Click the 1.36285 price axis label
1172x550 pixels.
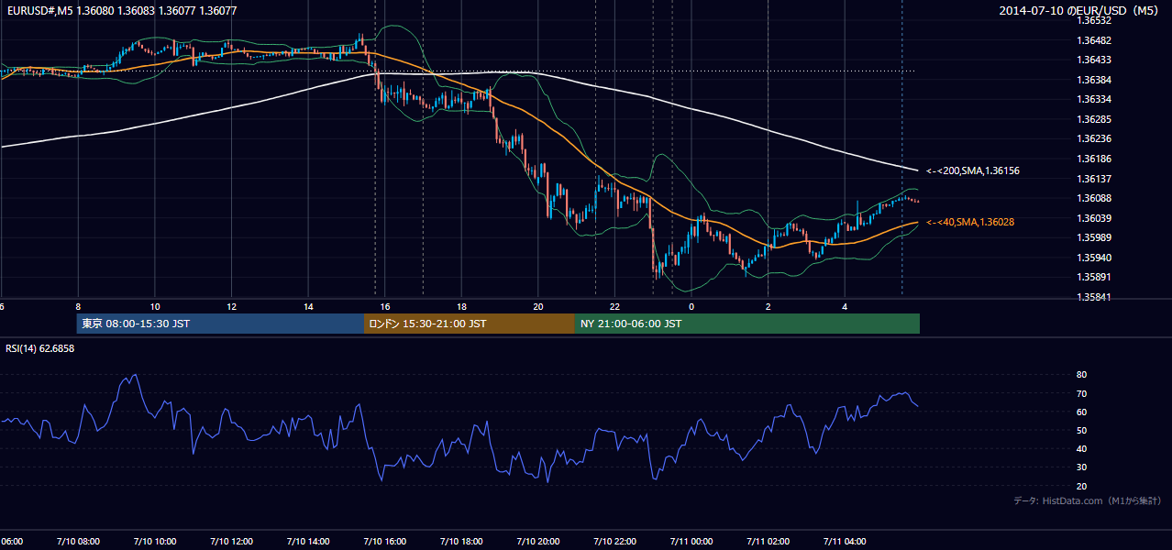[x=1094, y=119]
